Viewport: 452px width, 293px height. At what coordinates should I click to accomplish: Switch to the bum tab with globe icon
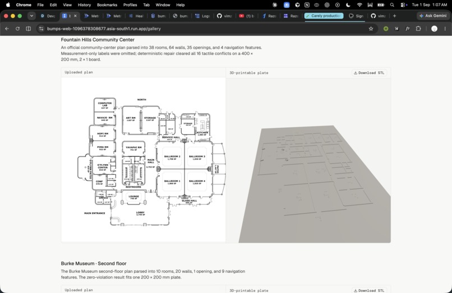pyautogui.click(x=180, y=16)
